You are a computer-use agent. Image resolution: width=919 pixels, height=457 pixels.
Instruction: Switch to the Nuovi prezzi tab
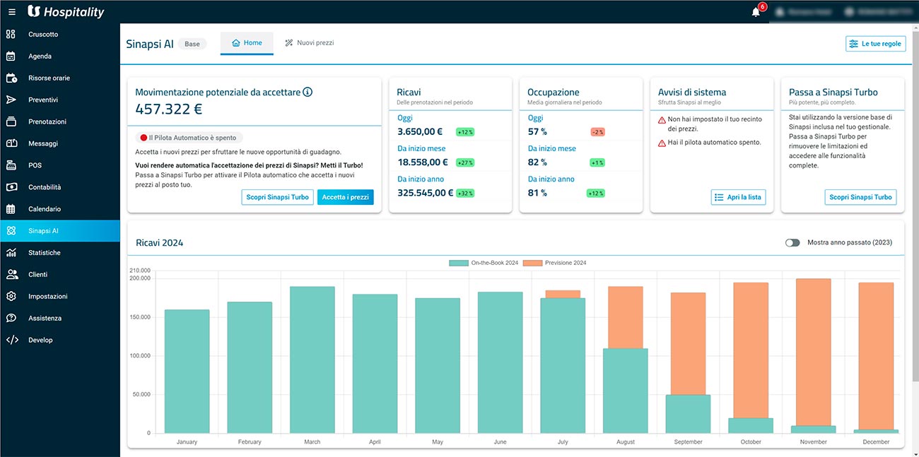click(x=309, y=43)
